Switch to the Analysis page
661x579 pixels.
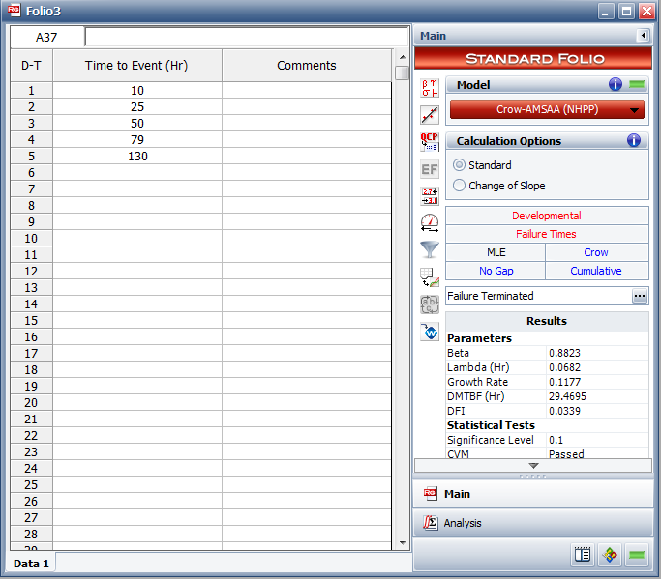tap(462, 523)
